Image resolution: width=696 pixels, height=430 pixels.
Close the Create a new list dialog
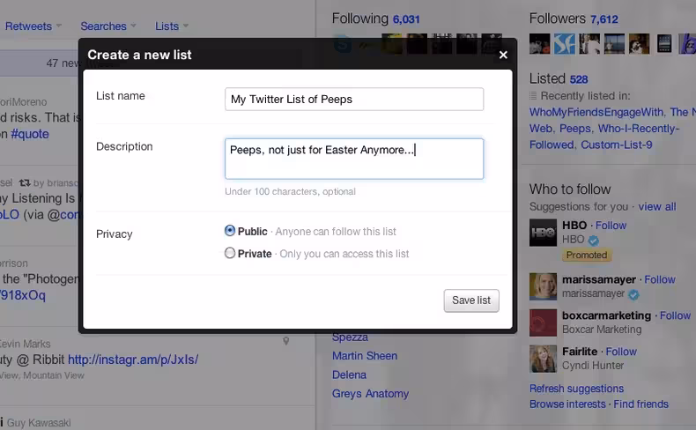[x=503, y=55]
